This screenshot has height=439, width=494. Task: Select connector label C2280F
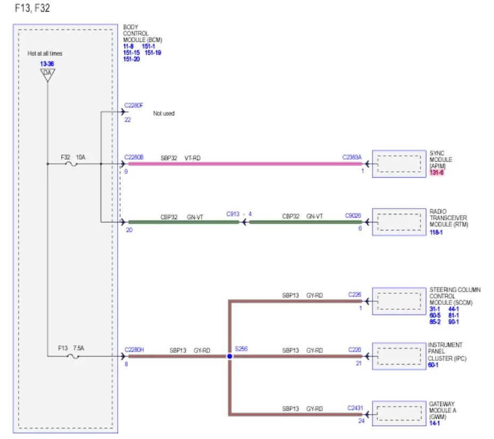[x=134, y=105]
